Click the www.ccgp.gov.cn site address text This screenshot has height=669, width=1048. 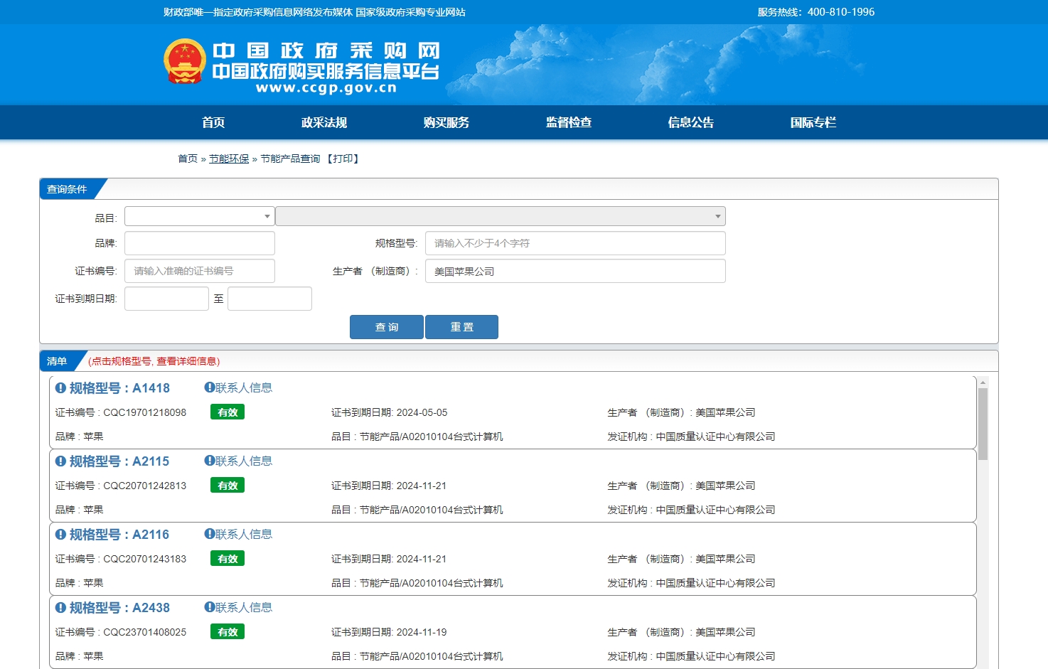(326, 88)
